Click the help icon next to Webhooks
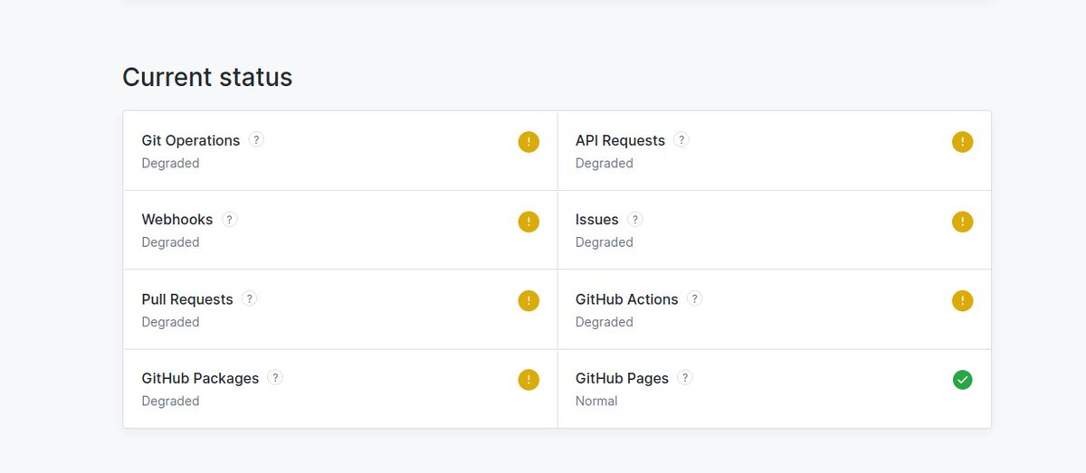Viewport: 1086px width, 473px height. [x=230, y=219]
